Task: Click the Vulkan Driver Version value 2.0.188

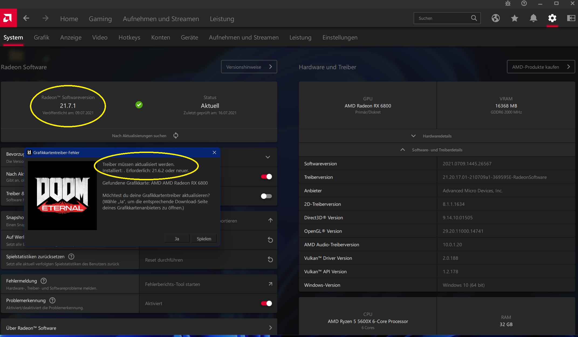Action: pos(450,258)
